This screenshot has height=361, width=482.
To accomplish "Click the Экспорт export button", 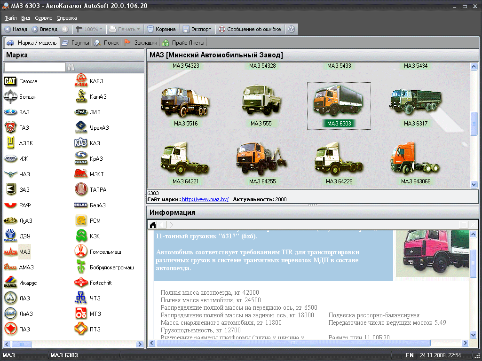I will point(197,29).
